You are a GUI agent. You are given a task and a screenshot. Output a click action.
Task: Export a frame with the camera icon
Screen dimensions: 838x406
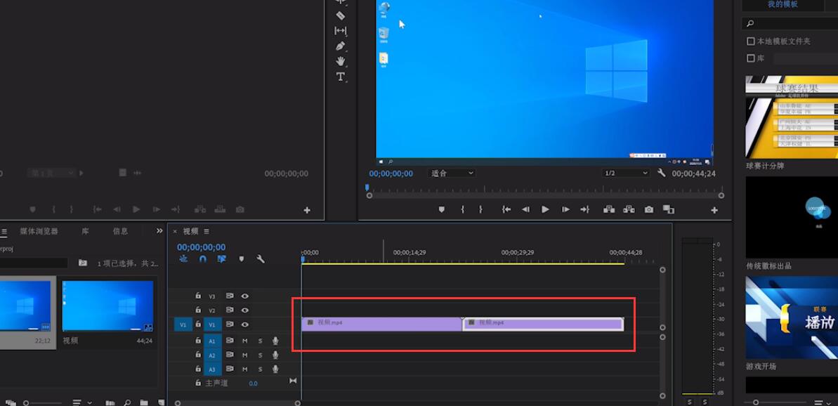click(649, 210)
